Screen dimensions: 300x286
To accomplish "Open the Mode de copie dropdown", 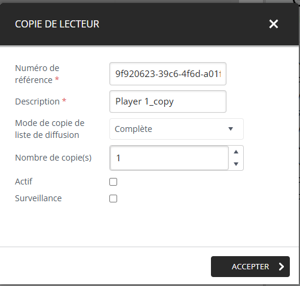I will pyautogui.click(x=176, y=129).
